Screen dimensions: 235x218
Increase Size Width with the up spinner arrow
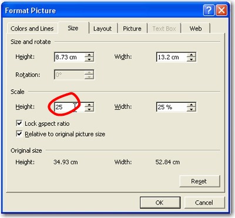coord(192,55)
